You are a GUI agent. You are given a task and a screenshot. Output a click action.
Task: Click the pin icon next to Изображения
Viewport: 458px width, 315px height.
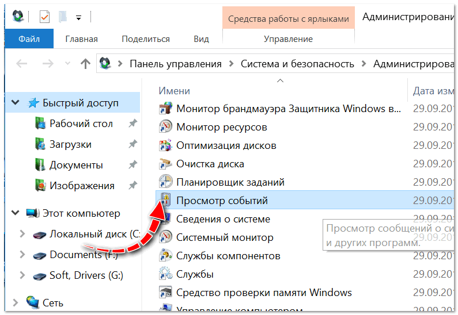(x=133, y=185)
